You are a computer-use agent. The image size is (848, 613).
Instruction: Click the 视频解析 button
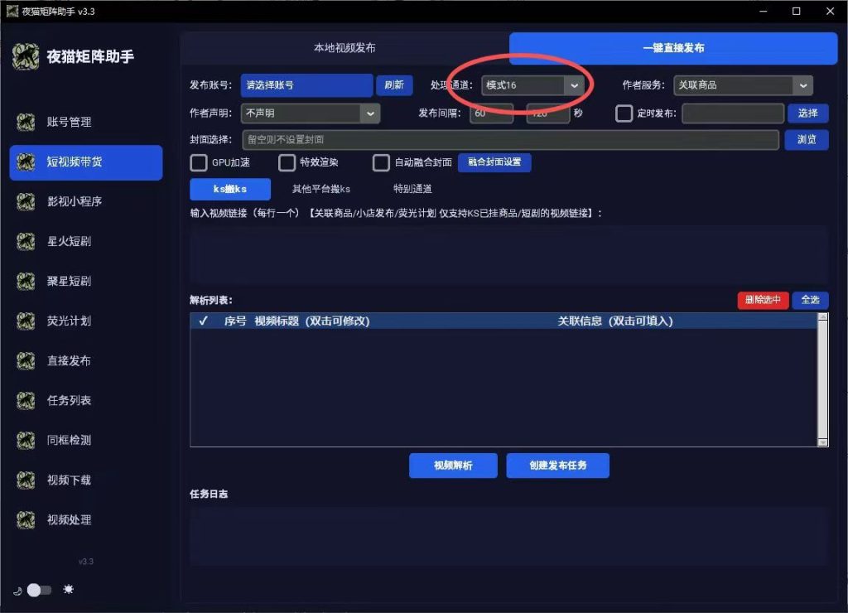(x=453, y=466)
